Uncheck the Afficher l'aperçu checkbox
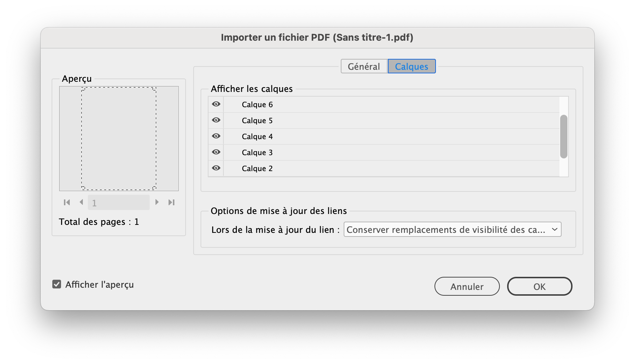The height and width of the screenshot is (364, 635). pos(57,284)
